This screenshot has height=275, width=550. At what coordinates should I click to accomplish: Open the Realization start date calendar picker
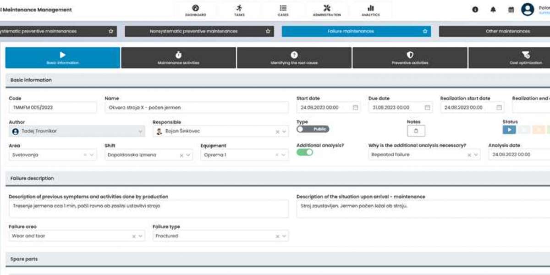point(499,108)
